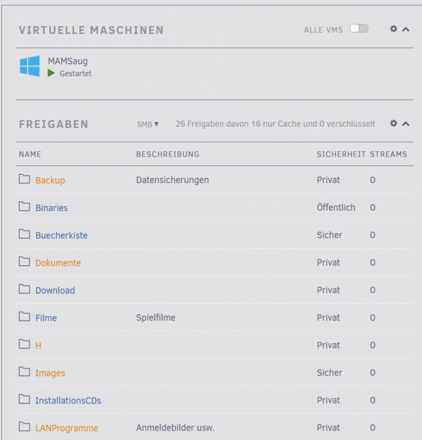Viewport: 422px width, 440px height.
Task: Collapse the Freigaben section
Action: coord(406,124)
